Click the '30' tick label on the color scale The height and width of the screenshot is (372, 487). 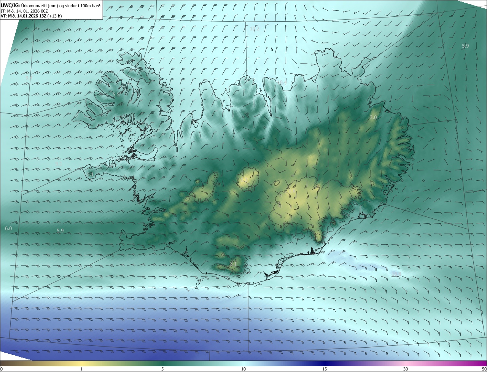[x=406, y=369]
